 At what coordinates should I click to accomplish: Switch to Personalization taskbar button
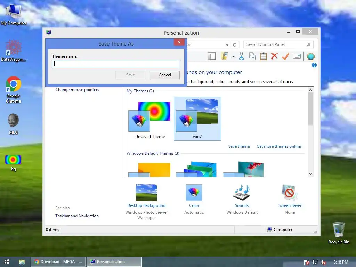click(114, 262)
